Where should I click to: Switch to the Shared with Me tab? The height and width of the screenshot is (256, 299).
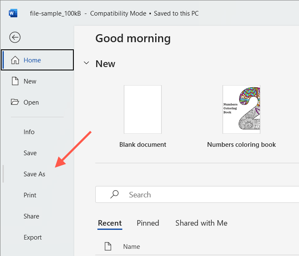click(x=201, y=223)
